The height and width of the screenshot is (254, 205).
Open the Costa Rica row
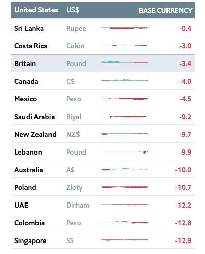[x=102, y=45]
